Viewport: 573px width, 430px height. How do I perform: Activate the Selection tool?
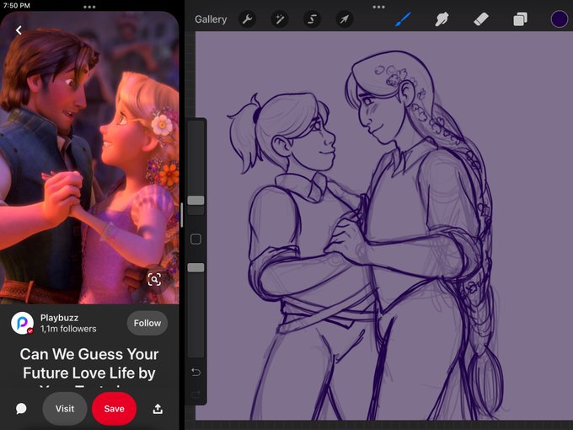(x=312, y=19)
